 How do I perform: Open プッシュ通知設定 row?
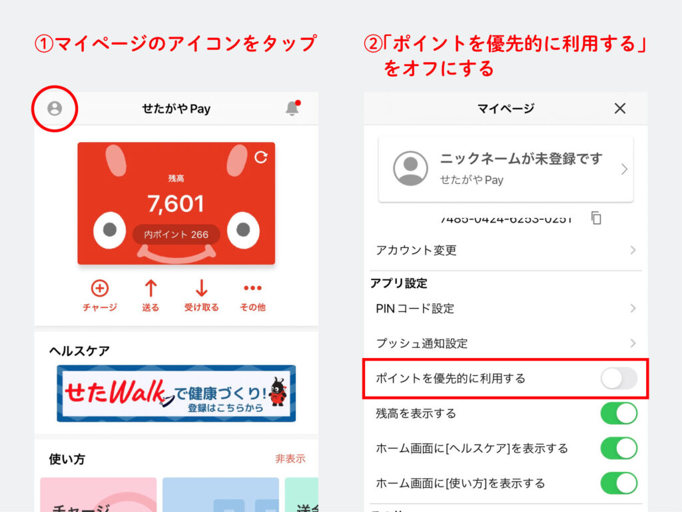pos(506,343)
